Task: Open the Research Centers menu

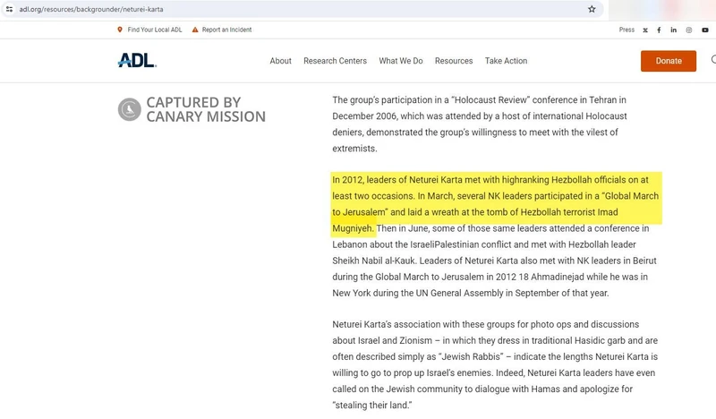Action: 335,61
